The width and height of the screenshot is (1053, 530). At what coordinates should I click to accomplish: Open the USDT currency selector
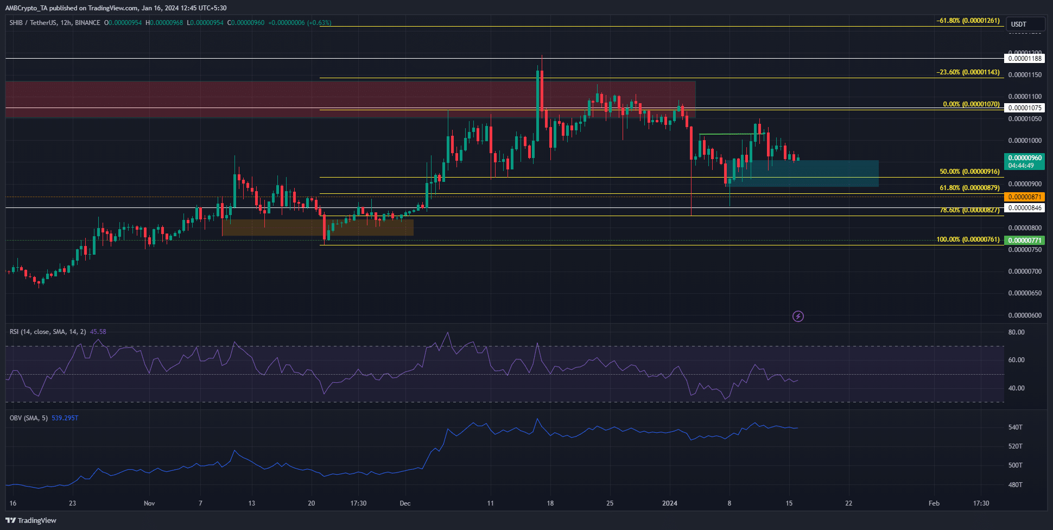pos(1025,24)
